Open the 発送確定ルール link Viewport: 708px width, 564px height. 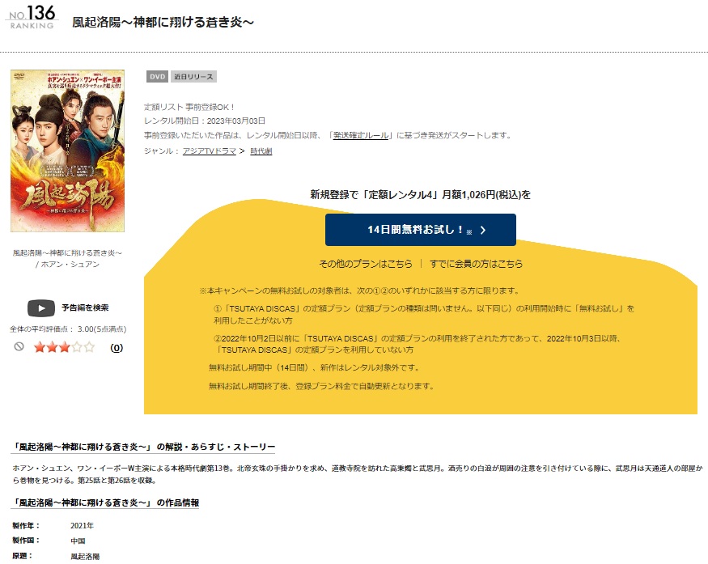(361, 135)
